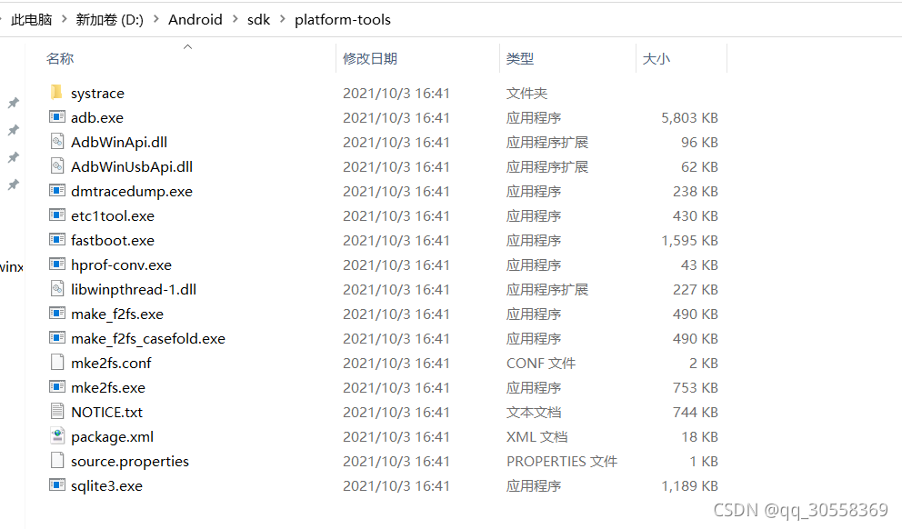This screenshot has height=529, width=902.
Task: Click the 744 KB size value
Action: click(x=696, y=413)
